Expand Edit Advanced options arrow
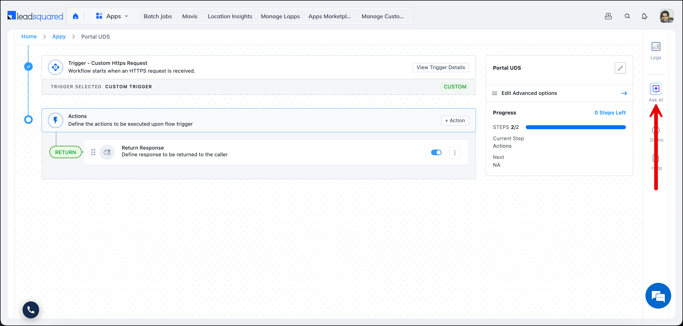Image resolution: width=683 pixels, height=326 pixels. pyautogui.click(x=624, y=93)
